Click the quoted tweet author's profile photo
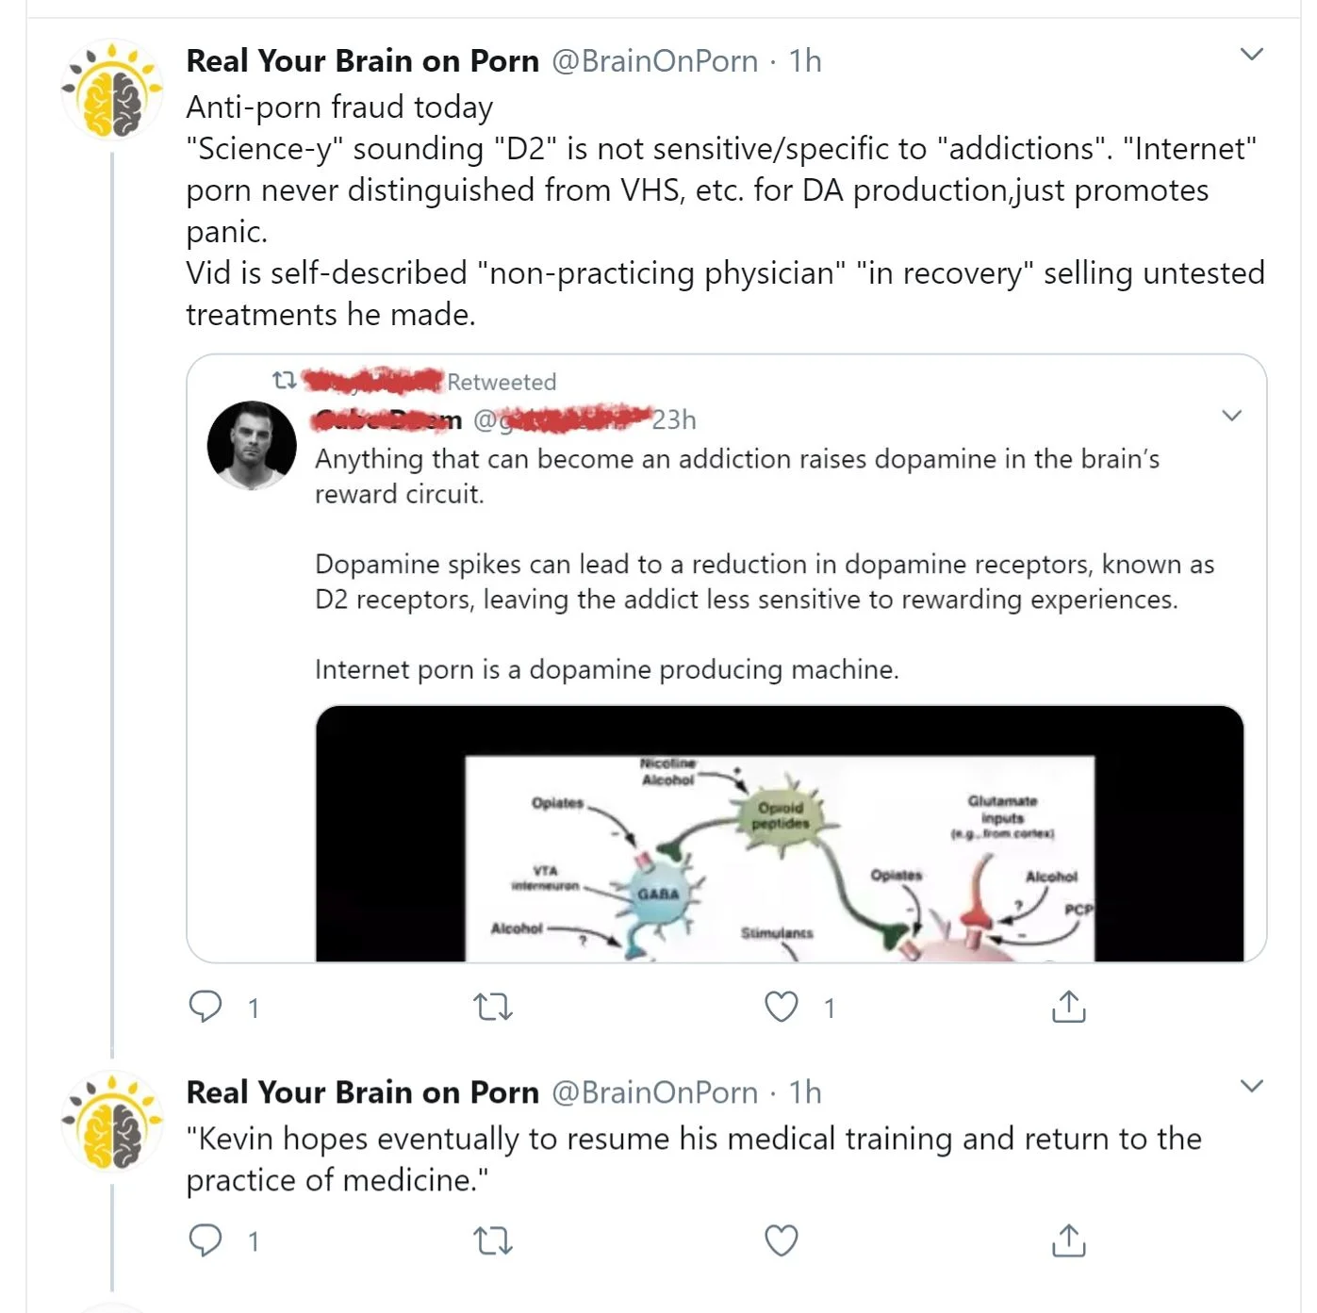1317x1313 pixels. [252, 445]
